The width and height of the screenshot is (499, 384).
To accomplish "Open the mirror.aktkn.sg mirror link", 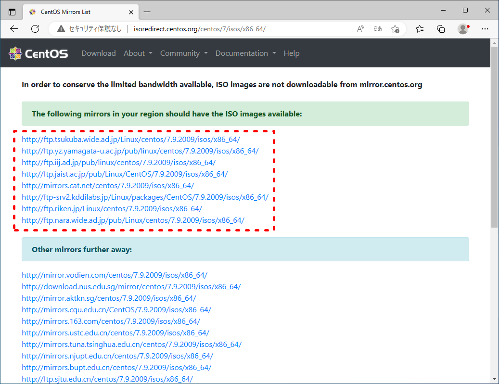I will (109, 298).
